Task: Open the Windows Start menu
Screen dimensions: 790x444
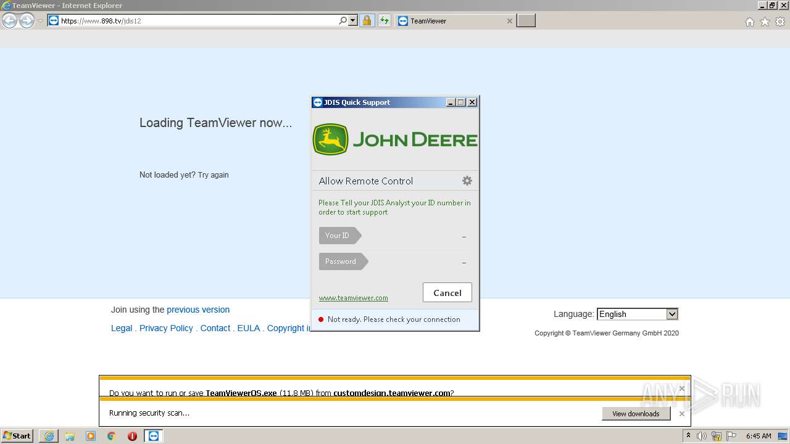Action: 17,435
